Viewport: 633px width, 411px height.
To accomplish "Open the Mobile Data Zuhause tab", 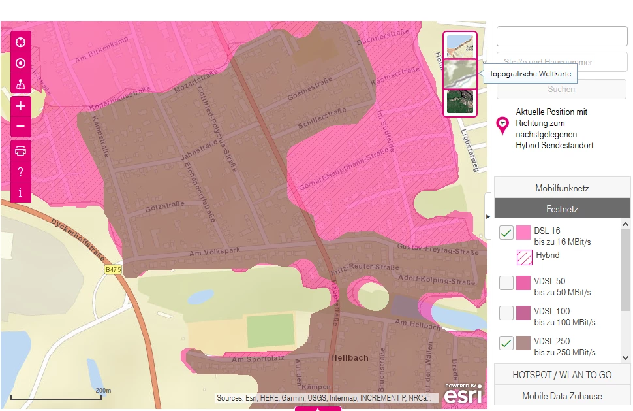I will (562, 396).
